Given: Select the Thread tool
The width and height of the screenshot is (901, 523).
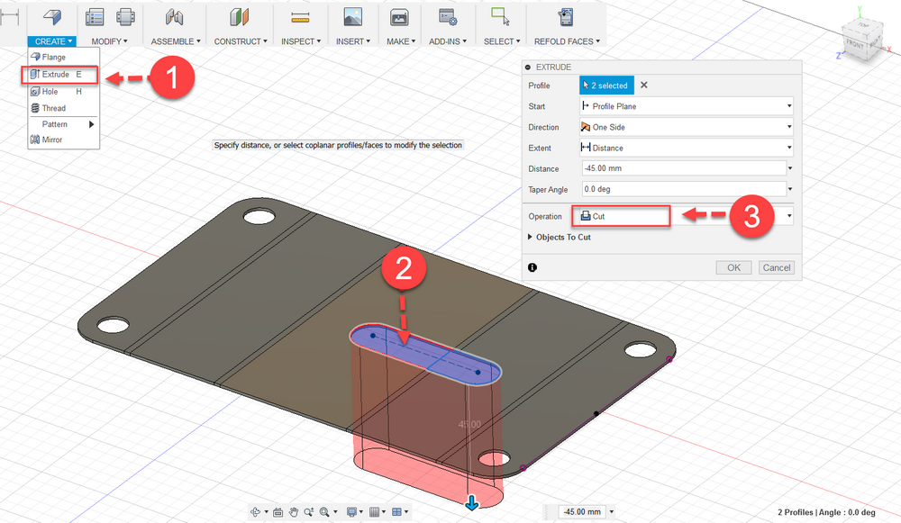Looking at the screenshot, I should coord(53,108).
